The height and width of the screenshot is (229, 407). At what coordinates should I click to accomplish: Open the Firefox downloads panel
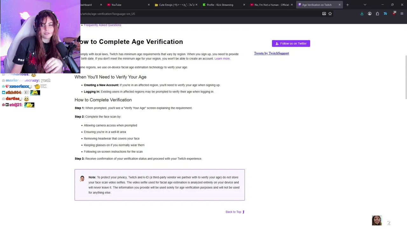pyautogui.click(x=362, y=14)
